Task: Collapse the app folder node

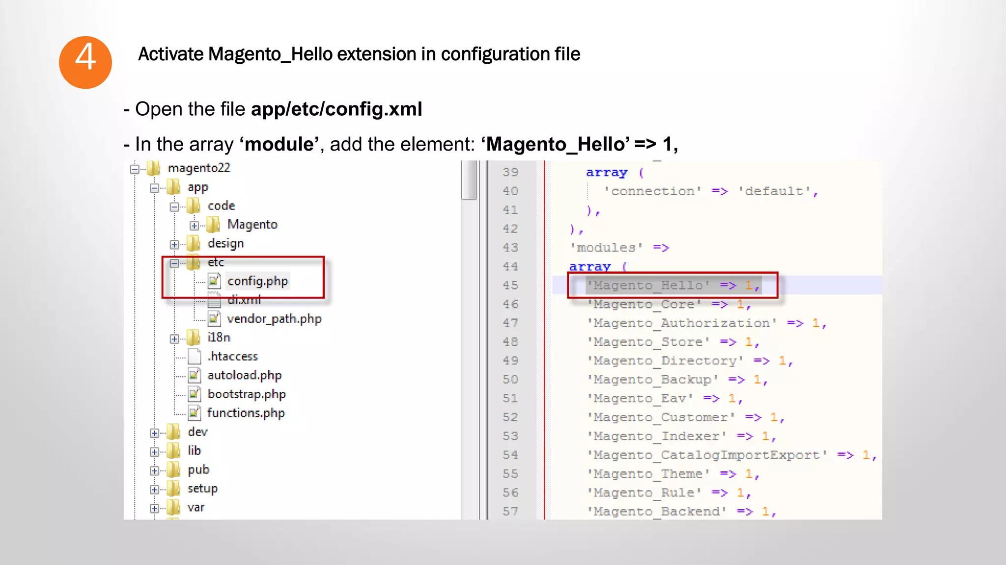Action: (154, 188)
